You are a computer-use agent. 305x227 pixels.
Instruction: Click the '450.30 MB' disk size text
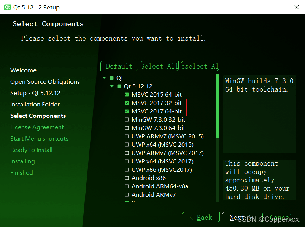tap(242, 188)
